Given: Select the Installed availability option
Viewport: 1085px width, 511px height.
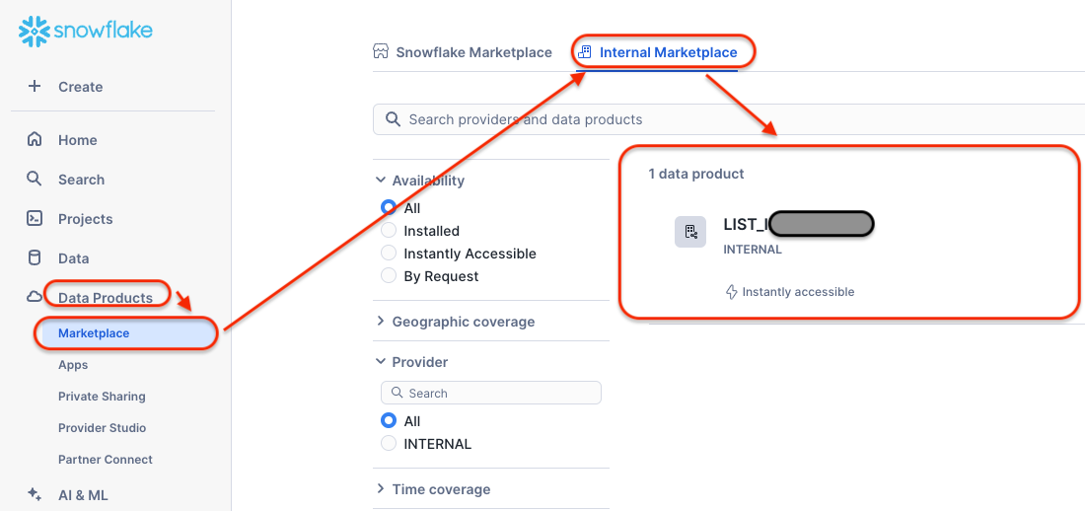Looking at the screenshot, I should tap(389, 230).
